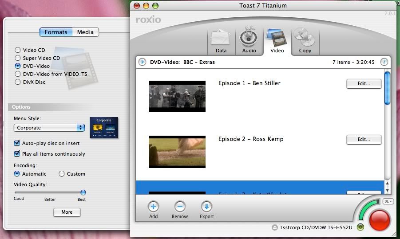Toggle Play all items continuously
The height and width of the screenshot is (239, 400).
coord(17,153)
